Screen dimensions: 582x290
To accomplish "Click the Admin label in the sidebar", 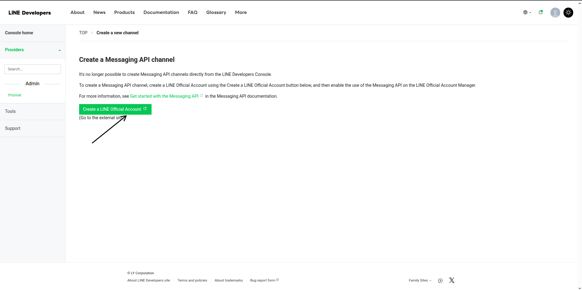I will click(x=32, y=84).
